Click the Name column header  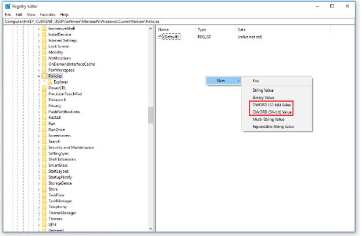(176, 30)
